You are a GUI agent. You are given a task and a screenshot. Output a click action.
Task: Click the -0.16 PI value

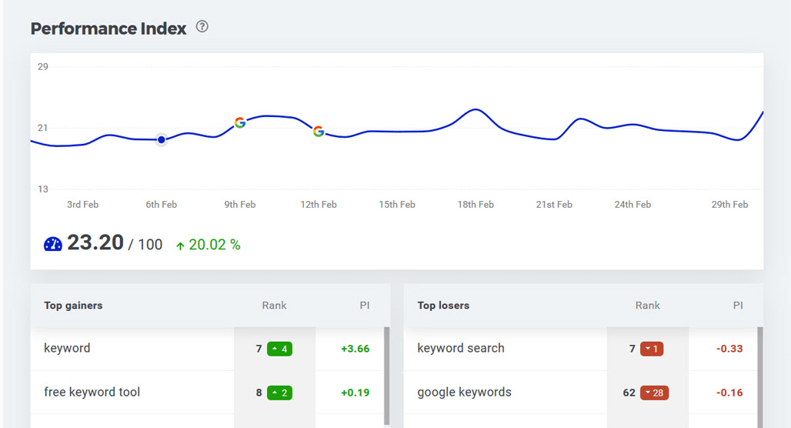point(729,393)
